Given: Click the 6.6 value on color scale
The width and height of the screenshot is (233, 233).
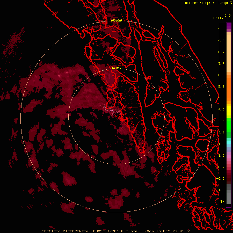Looking at the screenshot, I should click(221, 75).
